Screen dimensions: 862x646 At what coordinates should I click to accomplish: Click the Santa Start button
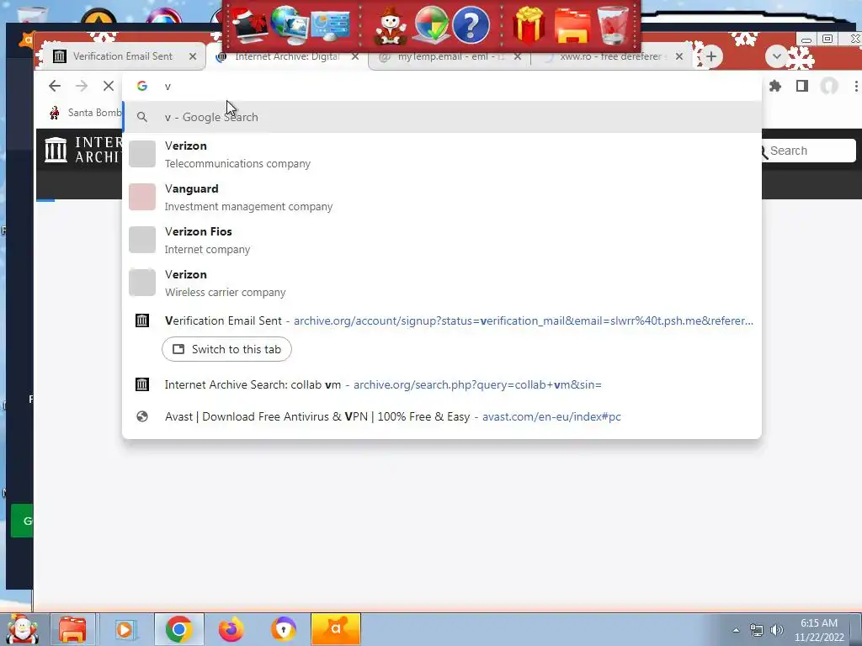(x=22, y=629)
